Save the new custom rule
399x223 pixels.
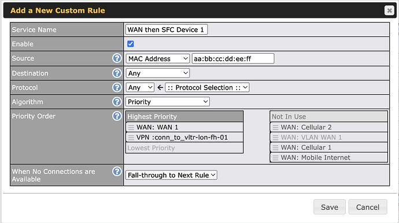330,207
